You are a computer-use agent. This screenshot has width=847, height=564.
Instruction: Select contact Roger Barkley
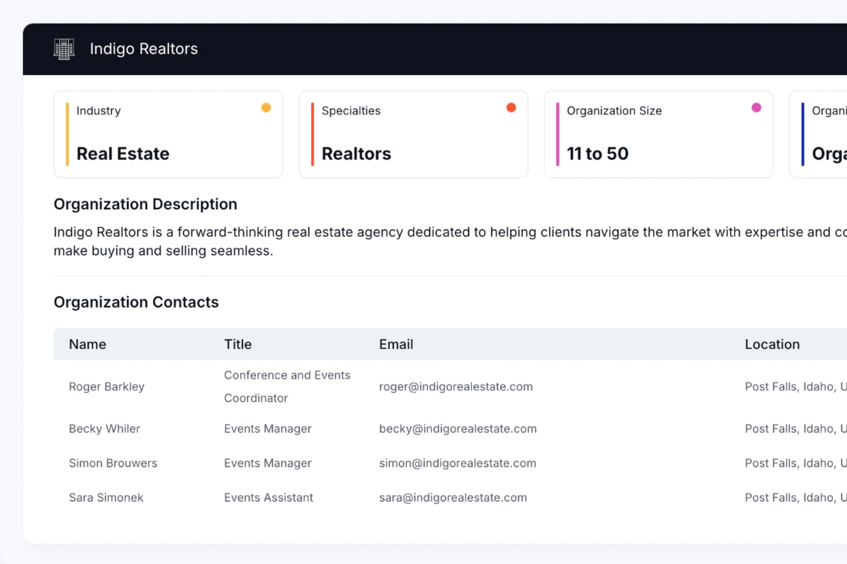(x=106, y=386)
